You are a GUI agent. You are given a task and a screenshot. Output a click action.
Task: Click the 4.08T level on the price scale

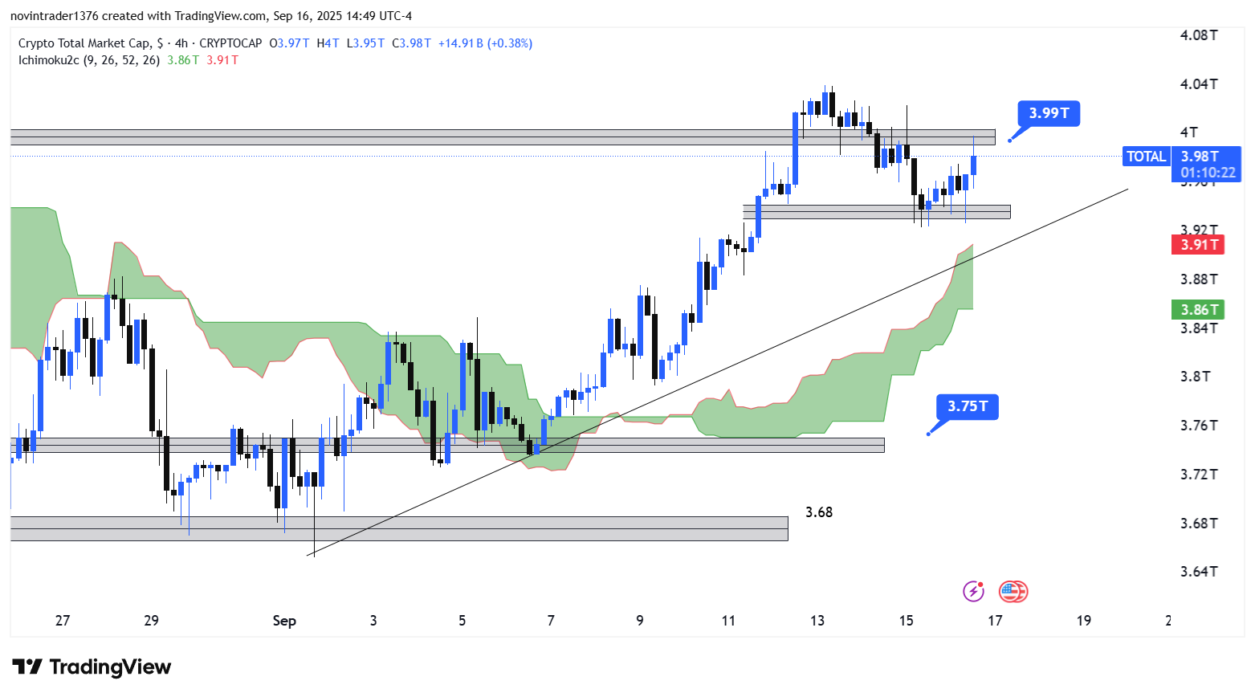point(1198,35)
